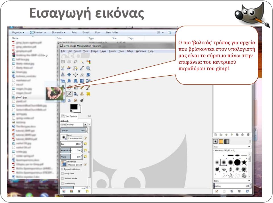The height and width of the screenshot is (203, 273).
Task: Expand the Dynamics Options section
Action: tap(62, 169)
